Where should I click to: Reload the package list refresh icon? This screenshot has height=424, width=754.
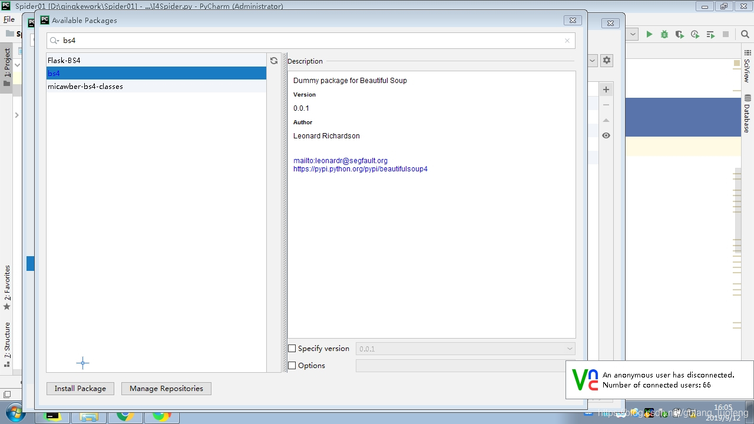coord(274,61)
